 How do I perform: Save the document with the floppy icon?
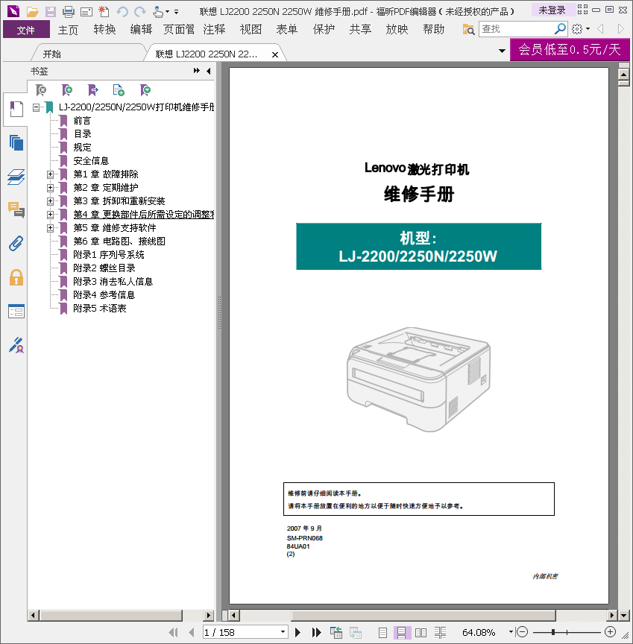[x=51, y=11]
